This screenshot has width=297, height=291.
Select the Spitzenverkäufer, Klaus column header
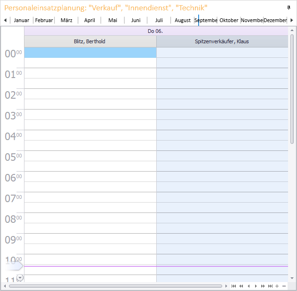pyautogui.click(x=222, y=41)
